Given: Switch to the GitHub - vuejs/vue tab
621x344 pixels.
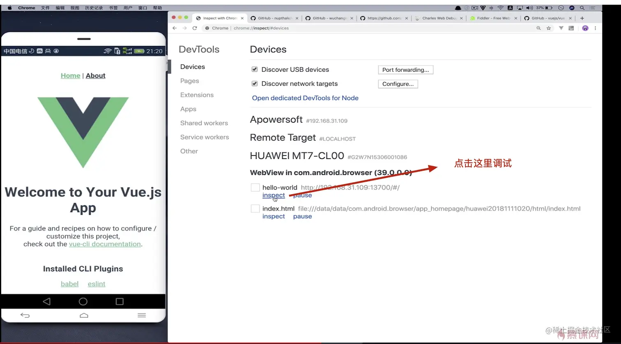Looking at the screenshot, I should 548,18.
